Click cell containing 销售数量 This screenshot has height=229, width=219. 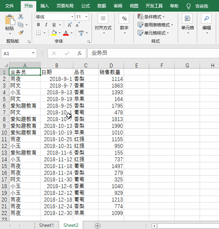click(111, 72)
